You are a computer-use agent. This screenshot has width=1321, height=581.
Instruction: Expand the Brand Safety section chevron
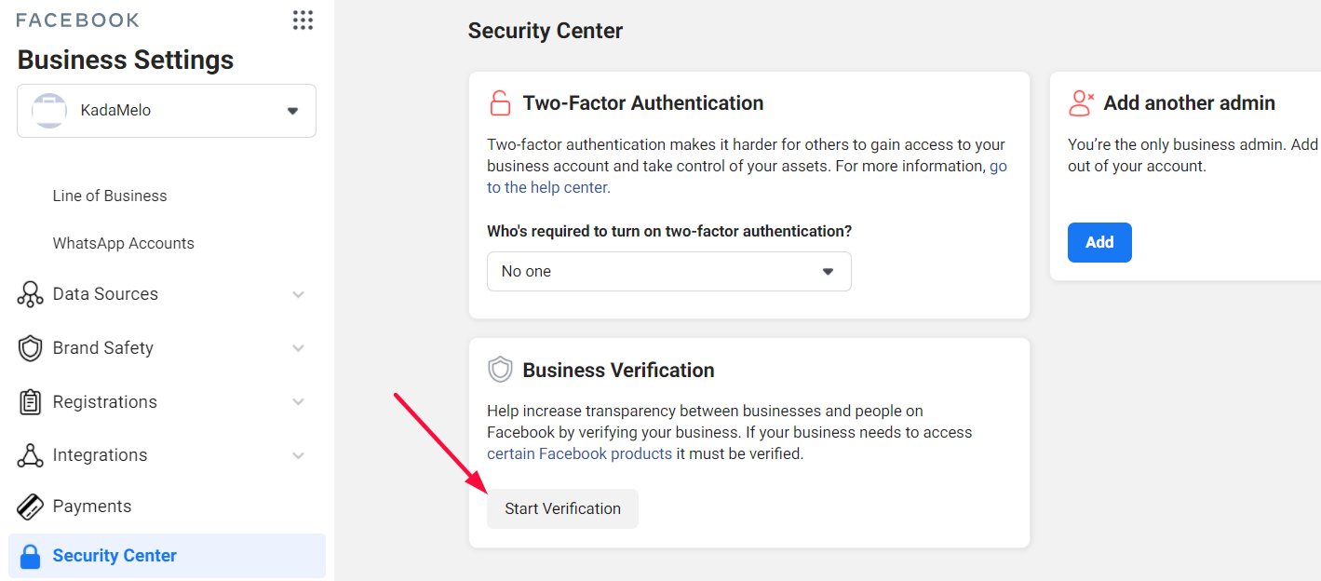298,348
